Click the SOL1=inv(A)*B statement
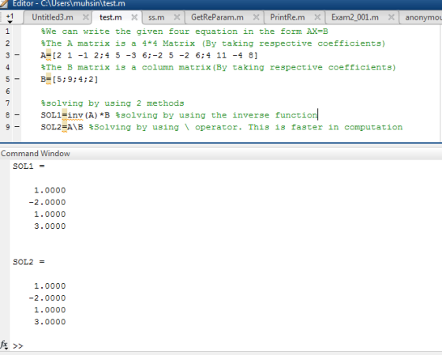Viewport: 442px width, 355px height. coord(75,115)
